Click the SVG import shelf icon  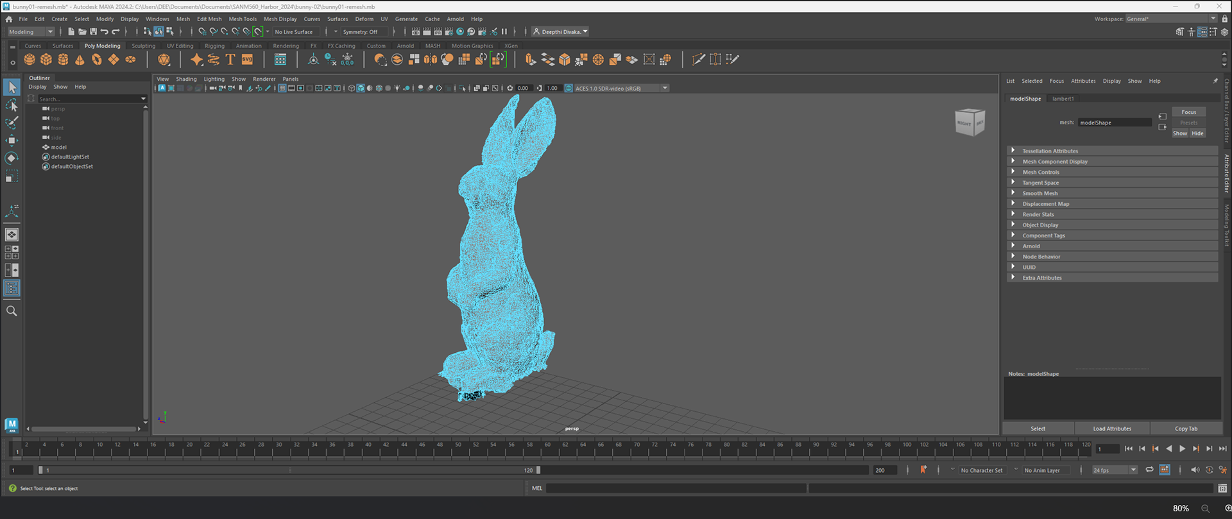pos(247,60)
